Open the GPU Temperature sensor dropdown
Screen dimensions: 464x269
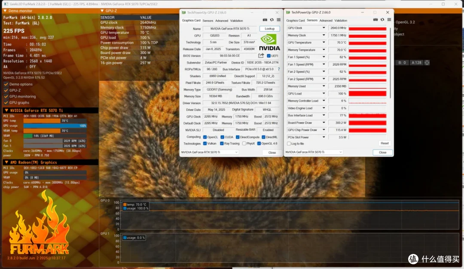tap(324, 42)
